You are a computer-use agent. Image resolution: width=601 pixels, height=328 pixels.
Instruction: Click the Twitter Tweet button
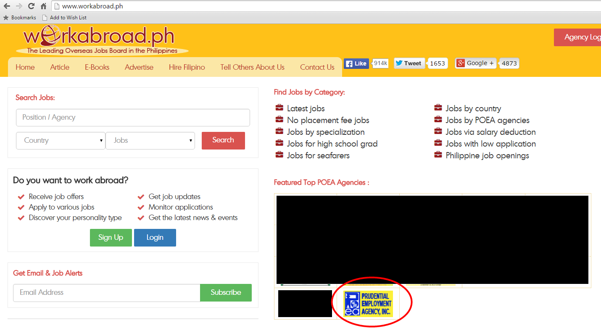[409, 63]
